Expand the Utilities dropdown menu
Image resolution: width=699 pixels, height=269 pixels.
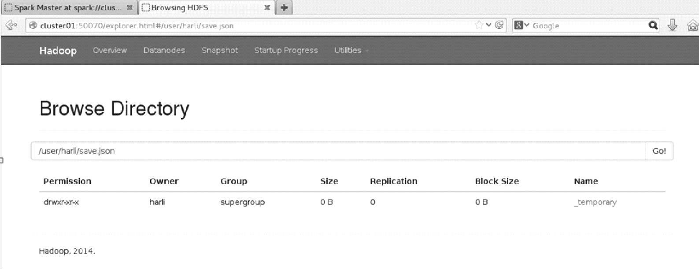351,51
